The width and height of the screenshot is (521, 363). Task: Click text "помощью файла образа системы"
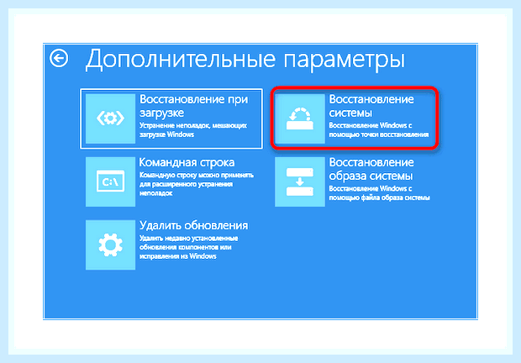[x=379, y=197]
